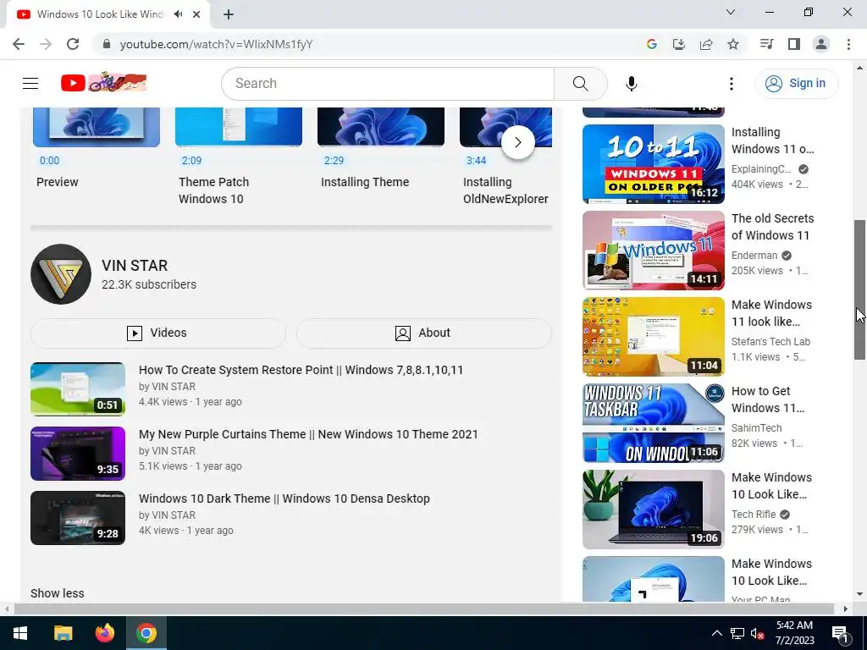
Task: Open a new tab with plus icon
Action: coord(229,14)
